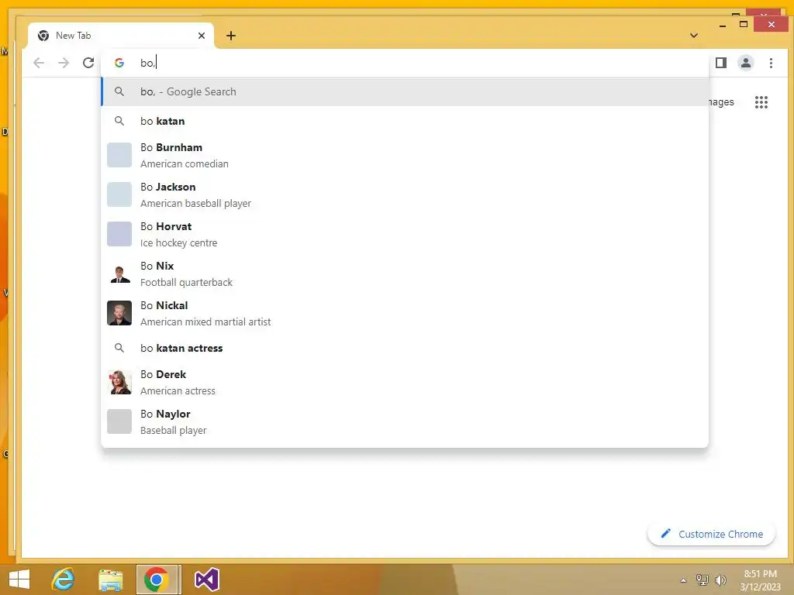Click the browser forward arrow
The height and width of the screenshot is (595, 794).
click(x=64, y=63)
